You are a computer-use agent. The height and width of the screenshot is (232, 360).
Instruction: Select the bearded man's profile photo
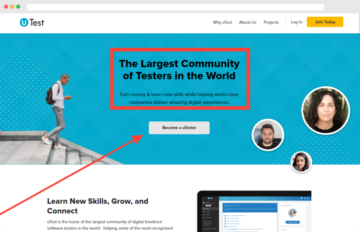268,135
